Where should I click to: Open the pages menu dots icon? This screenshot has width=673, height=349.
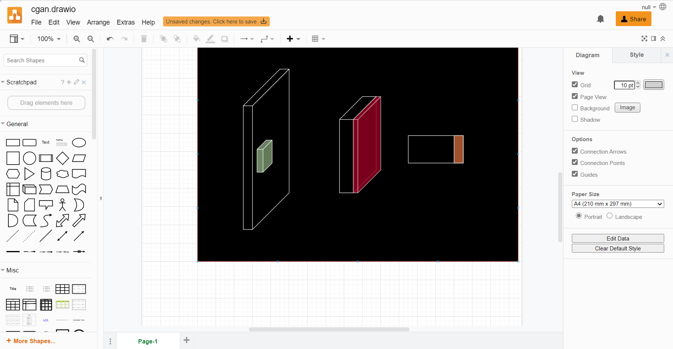coord(110,341)
